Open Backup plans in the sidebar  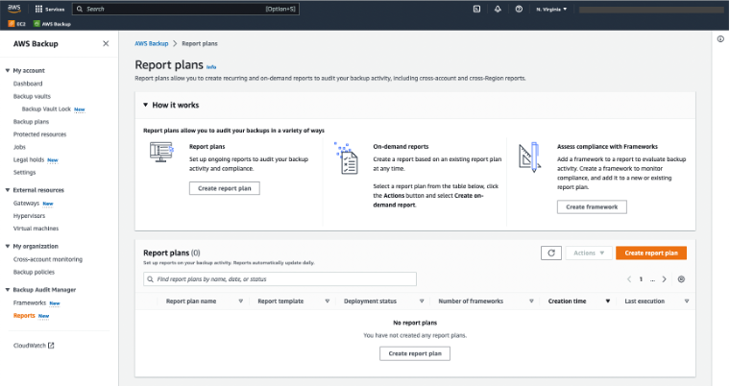pyautogui.click(x=31, y=122)
